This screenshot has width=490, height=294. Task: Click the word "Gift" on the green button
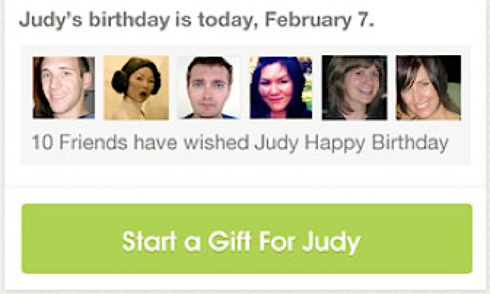click(229, 241)
